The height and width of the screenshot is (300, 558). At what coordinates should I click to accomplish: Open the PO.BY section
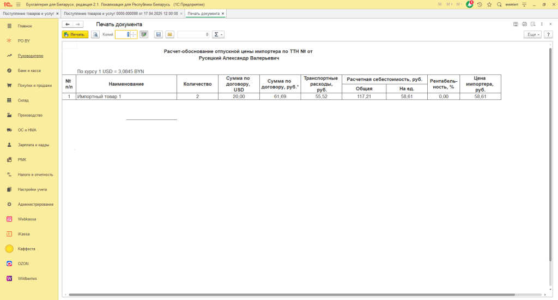pos(24,41)
